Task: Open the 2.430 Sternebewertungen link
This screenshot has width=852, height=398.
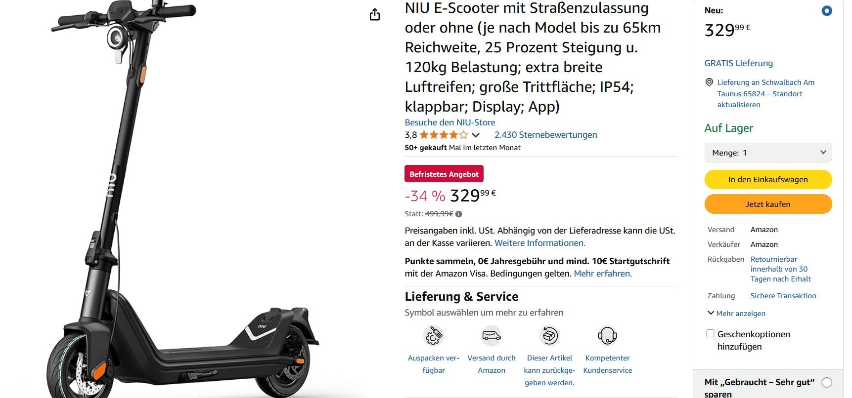Action: click(545, 135)
